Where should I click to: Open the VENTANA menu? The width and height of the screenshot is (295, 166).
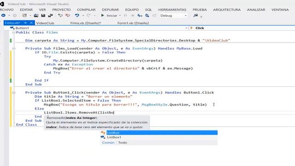pyautogui.click(x=280, y=10)
